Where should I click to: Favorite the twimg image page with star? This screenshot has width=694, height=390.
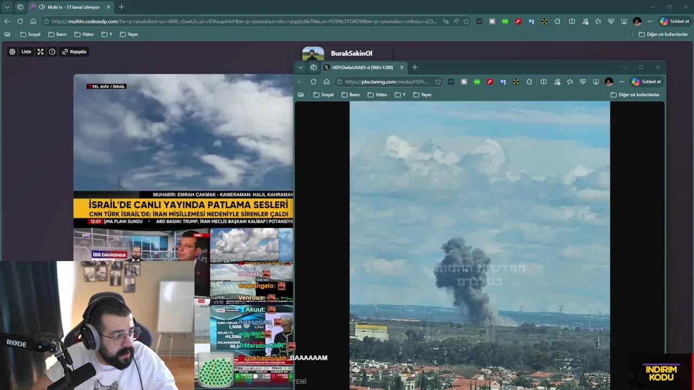point(438,82)
